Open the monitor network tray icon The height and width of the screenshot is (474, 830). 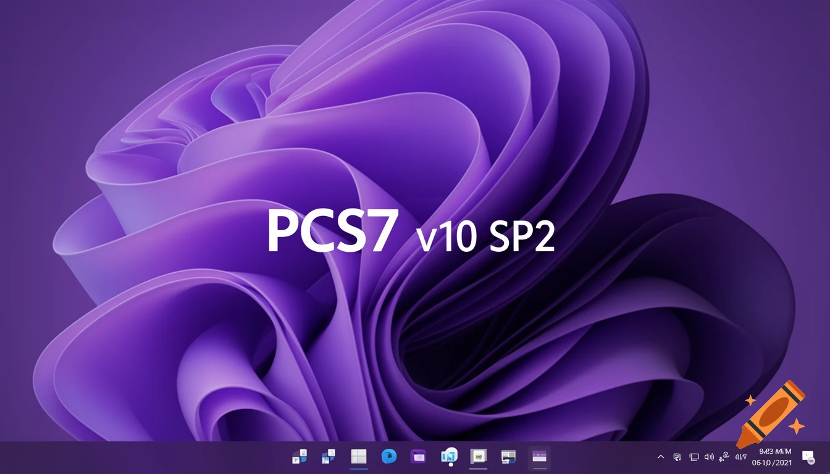click(694, 457)
